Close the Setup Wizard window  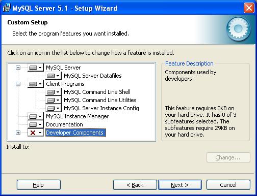[249, 8]
